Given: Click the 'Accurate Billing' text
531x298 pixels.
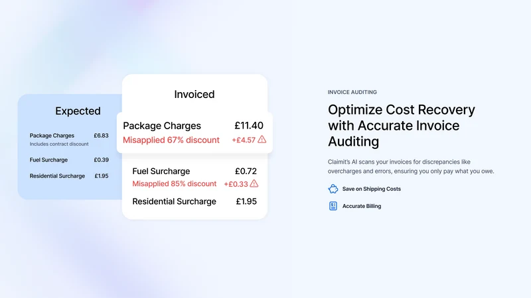Looking at the screenshot, I should click(362, 206).
